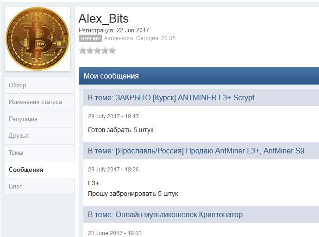Viewport: 319px width, 237px height.
Task: Click the Bitcoin avatar image
Action: click(x=38, y=38)
